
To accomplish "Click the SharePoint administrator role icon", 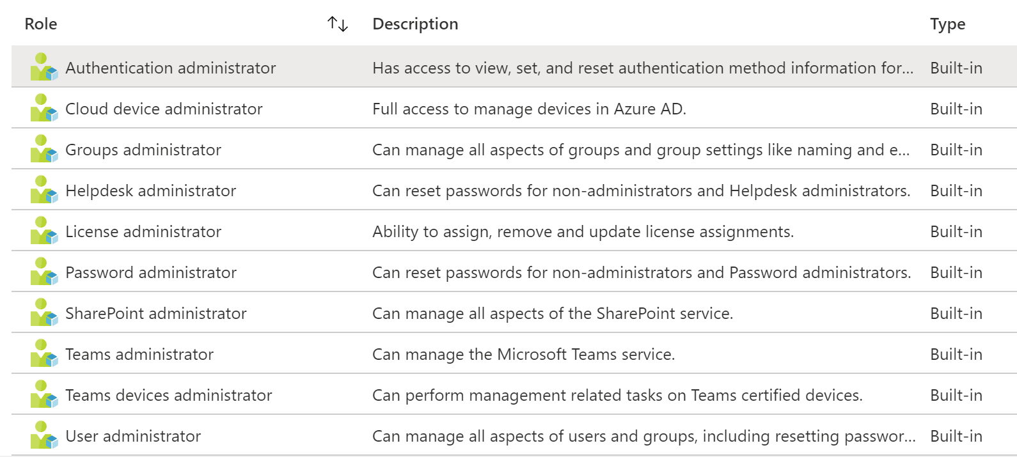I will coord(43,313).
